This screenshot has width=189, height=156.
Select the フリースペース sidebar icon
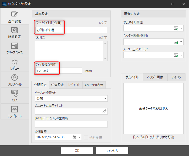14,48
